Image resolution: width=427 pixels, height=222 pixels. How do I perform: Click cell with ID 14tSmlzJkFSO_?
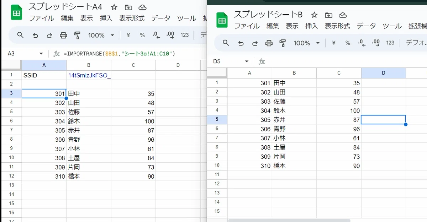tap(89, 75)
